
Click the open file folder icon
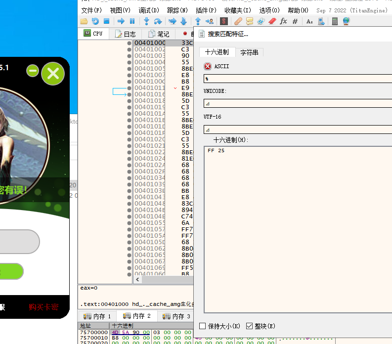coord(84,21)
